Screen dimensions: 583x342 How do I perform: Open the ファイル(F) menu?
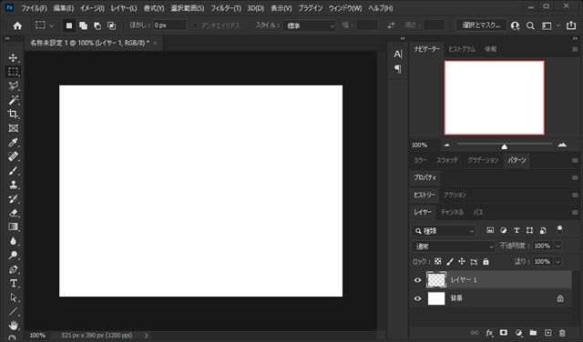pyautogui.click(x=34, y=8)
